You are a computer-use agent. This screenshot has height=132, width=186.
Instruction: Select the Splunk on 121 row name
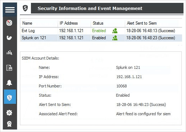coord(34,38)
